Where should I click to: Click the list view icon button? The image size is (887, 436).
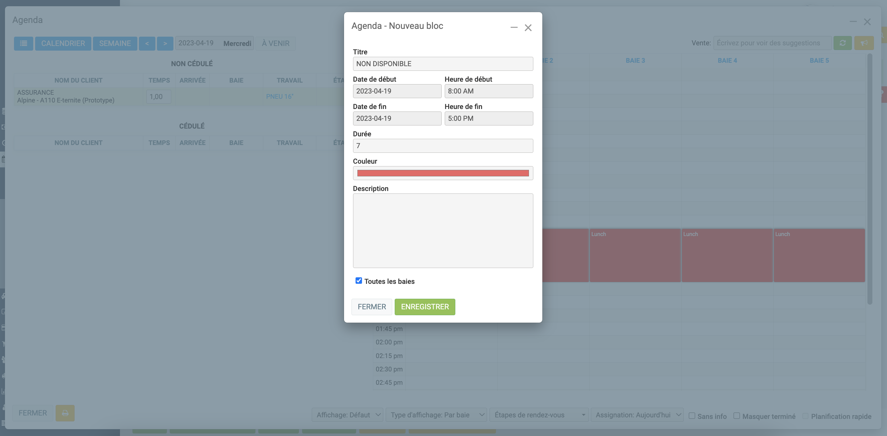(23, 43)
